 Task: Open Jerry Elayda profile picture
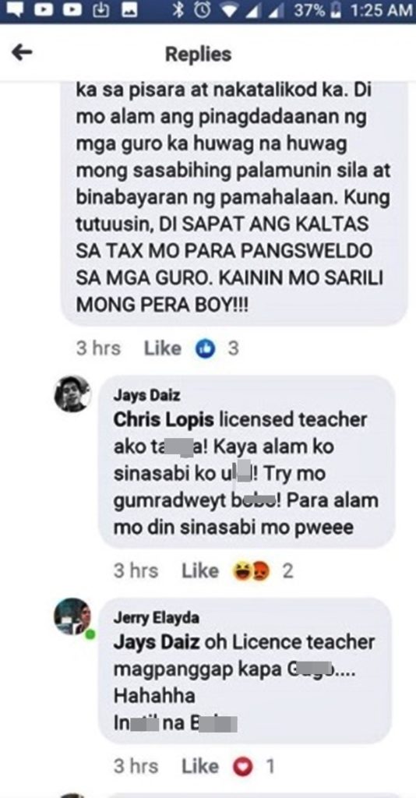pyautogui.click(x=72, y=616)
